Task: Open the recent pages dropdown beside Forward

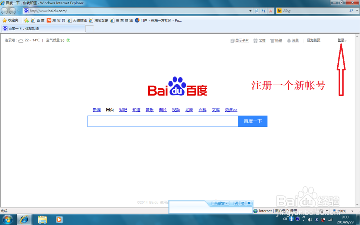Action: (x=19, y=11)
